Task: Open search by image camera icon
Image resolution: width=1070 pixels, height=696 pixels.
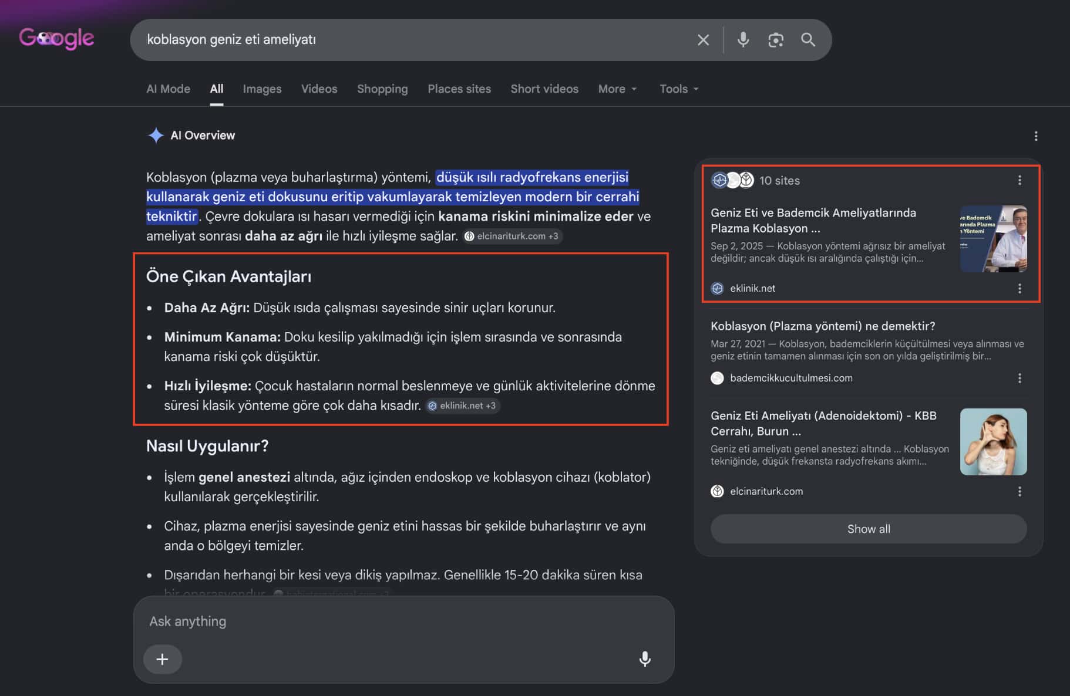Action: coord(776,40)
